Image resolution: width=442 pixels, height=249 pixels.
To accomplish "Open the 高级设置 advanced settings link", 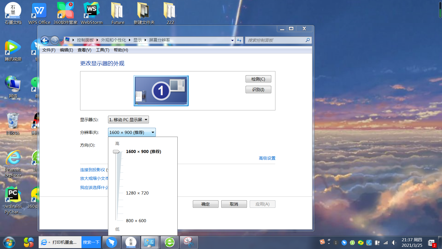I will (267, 158).
